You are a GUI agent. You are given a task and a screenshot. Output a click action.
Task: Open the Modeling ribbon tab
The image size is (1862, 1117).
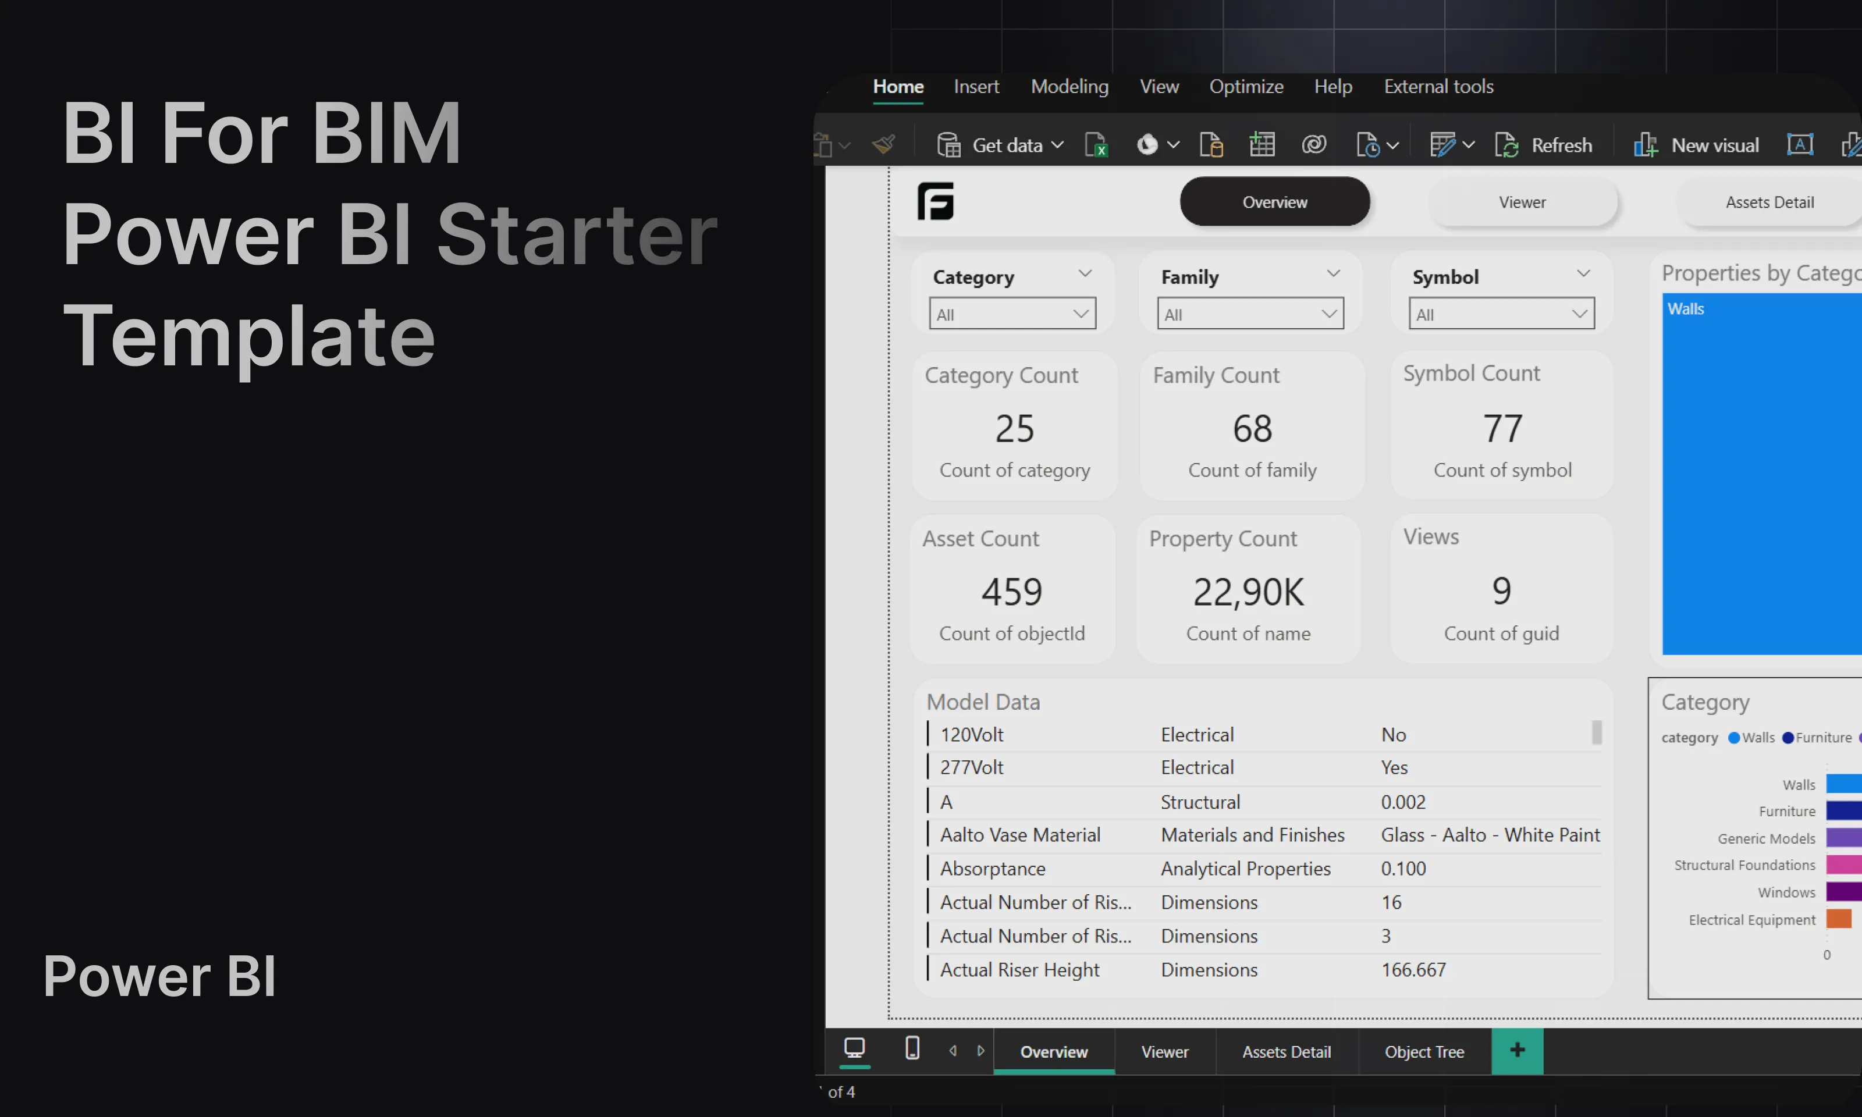[1069, 87]
